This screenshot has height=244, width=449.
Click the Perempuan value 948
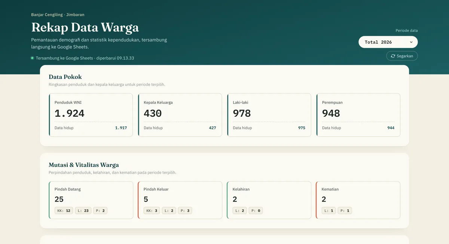[331, 113]
